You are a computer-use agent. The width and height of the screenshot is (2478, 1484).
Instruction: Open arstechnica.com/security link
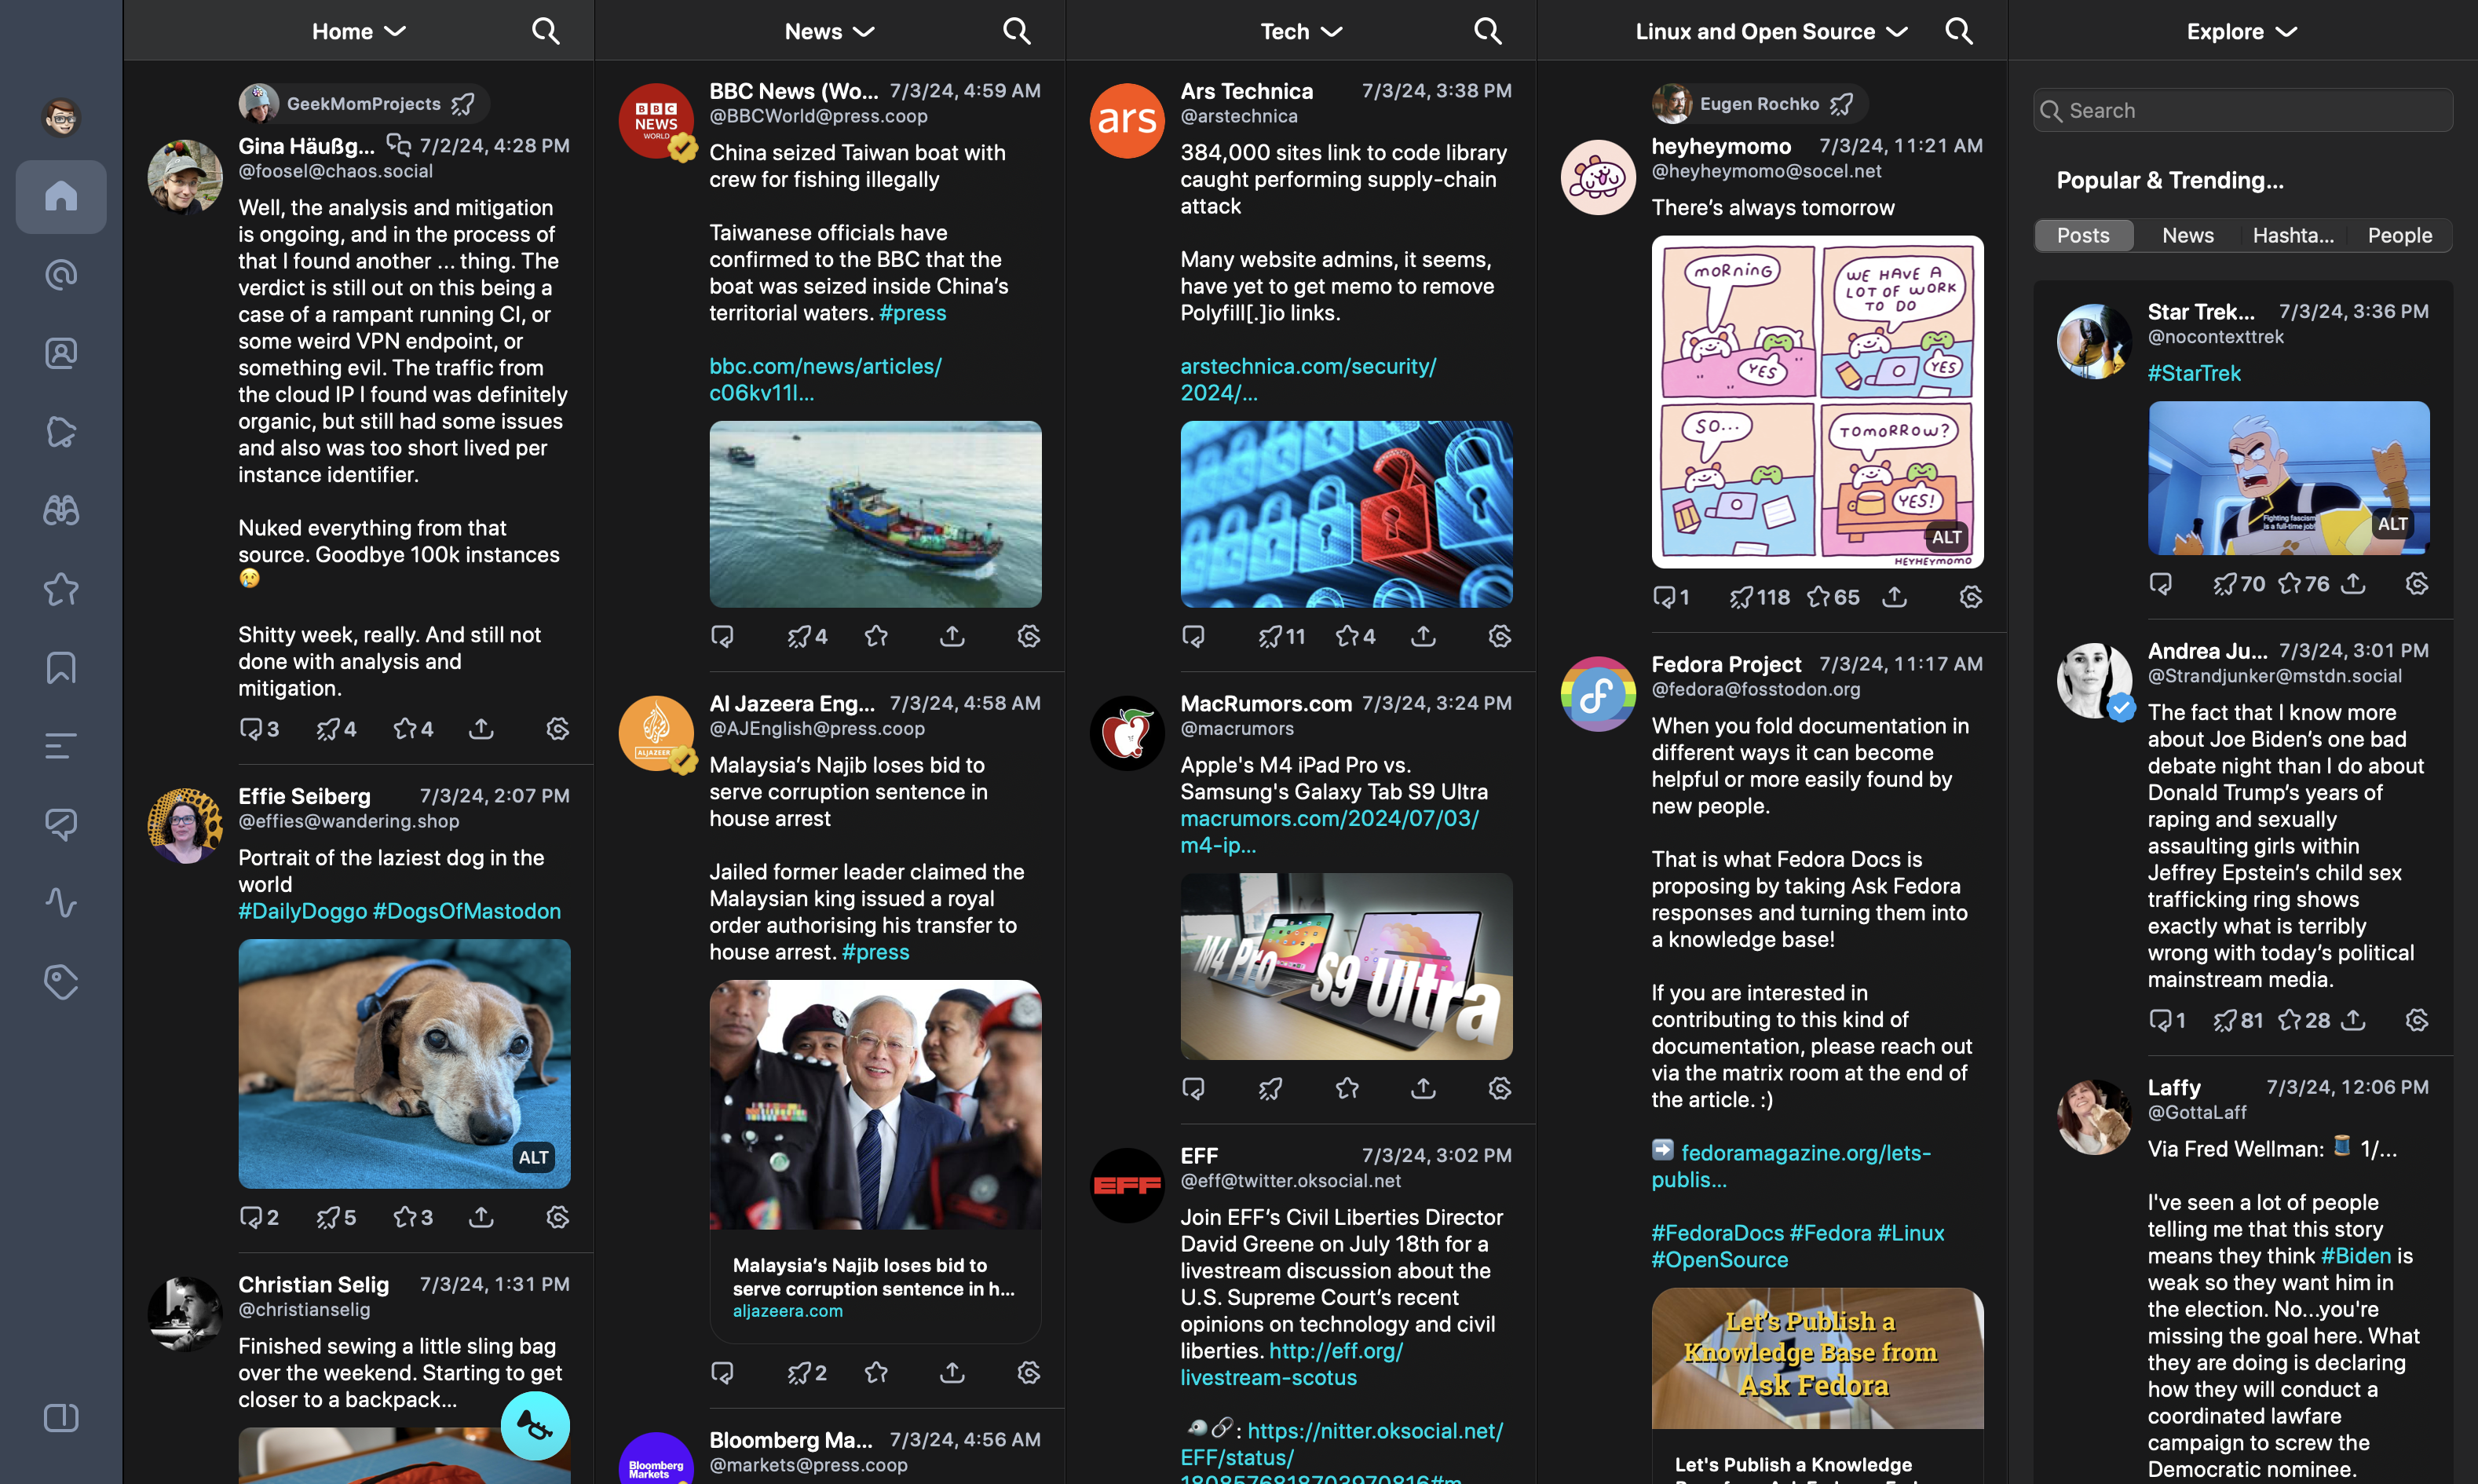(x=1308, y=379)
